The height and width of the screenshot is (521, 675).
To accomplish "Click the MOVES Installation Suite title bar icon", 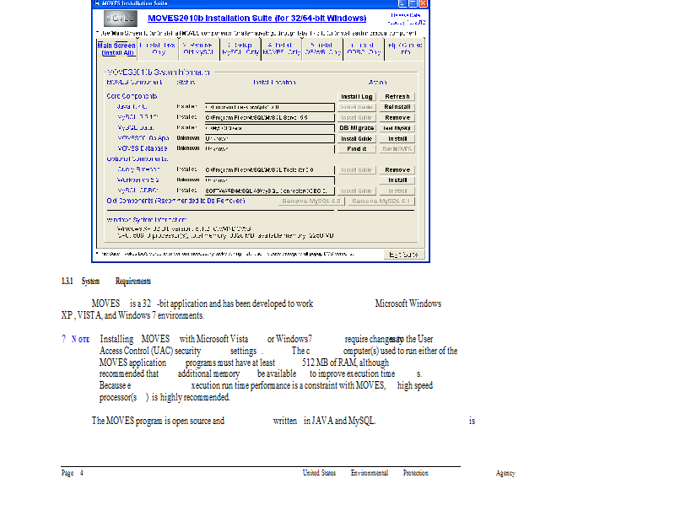I will point(96,3).
